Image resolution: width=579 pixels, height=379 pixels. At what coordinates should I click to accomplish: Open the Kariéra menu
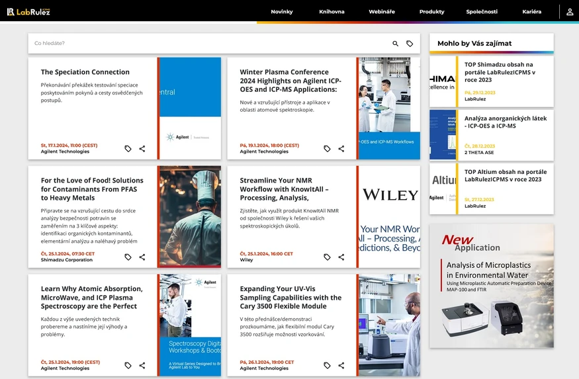coord(532,12)
